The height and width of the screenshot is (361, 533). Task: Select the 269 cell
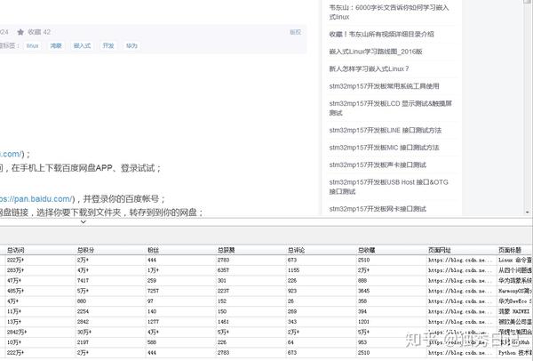pos(322,311)
